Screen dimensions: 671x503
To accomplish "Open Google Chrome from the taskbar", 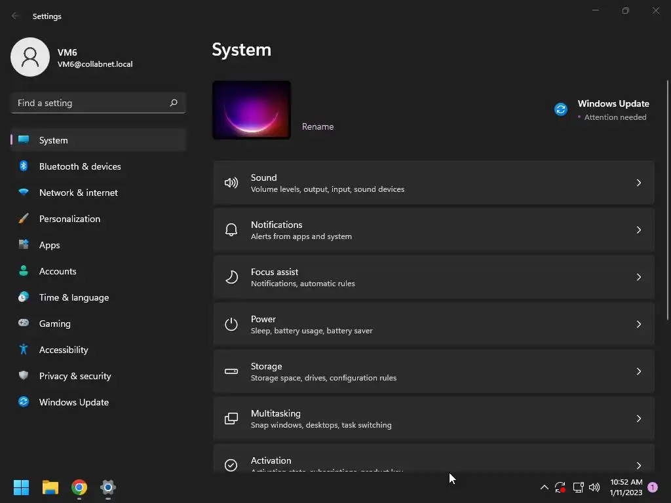I will click(x=79, y=487).
